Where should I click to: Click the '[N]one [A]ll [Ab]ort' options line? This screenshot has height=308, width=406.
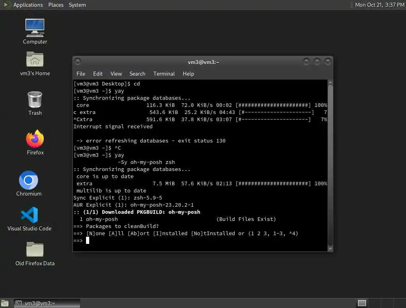(186, 234)
